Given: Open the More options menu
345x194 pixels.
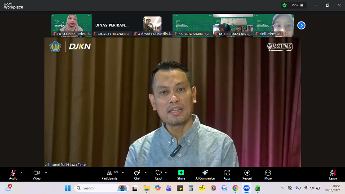Looking at the screenshot, I should click(268, 173).
